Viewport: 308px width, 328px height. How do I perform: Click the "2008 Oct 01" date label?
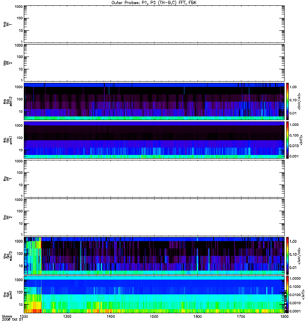pos(12,320)
